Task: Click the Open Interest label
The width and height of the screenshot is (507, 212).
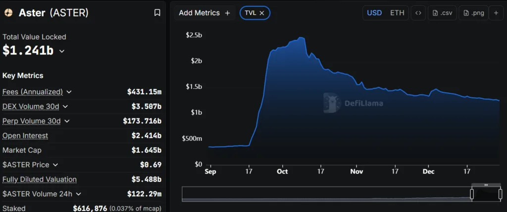Action: coord(25,135)
